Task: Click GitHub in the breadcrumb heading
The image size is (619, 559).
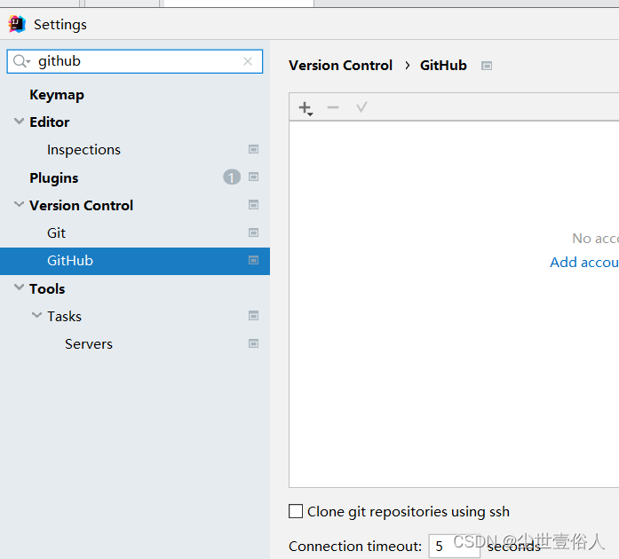Action: [x=443, y=66]
